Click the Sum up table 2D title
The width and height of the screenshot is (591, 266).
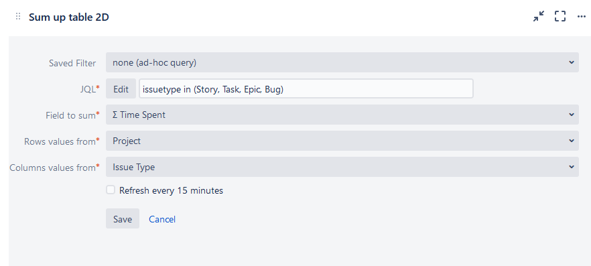click(69, 17)
